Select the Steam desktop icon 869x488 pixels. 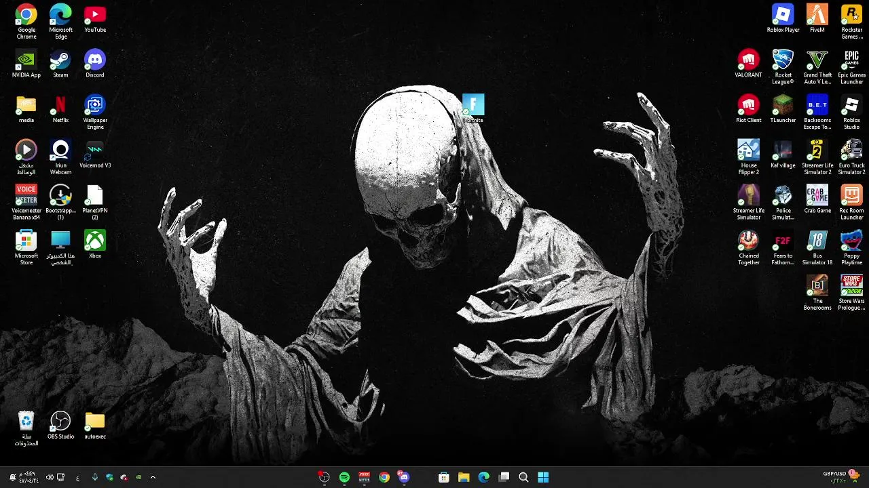(x=60, y=64)
